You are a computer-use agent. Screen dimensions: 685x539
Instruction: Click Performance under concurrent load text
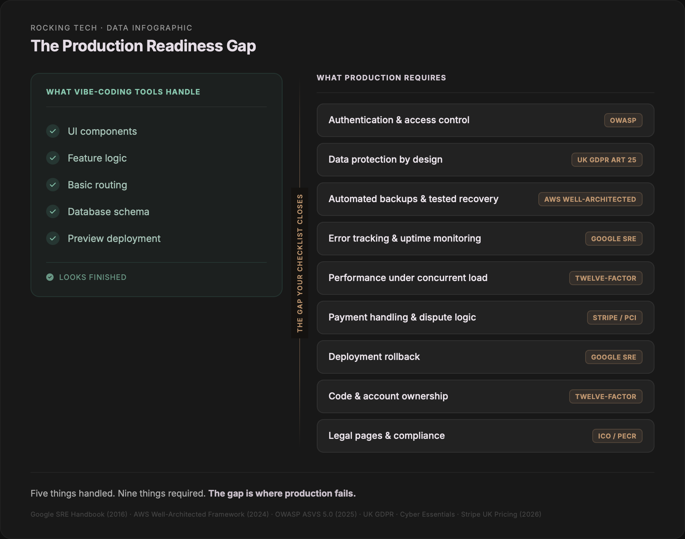pyautogui.click(x=408, y=278)
